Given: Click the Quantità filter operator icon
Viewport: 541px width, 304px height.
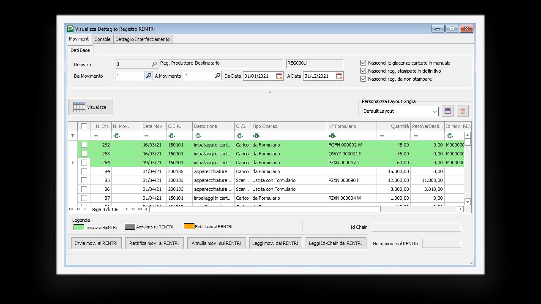Looking at the screenshot, I should point(382,136).
